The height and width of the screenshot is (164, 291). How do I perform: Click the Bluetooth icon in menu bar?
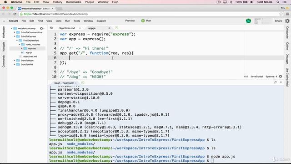(231, 2)
